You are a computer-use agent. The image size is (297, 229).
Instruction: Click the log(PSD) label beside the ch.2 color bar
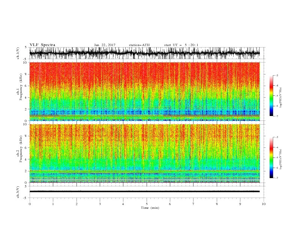281,159
